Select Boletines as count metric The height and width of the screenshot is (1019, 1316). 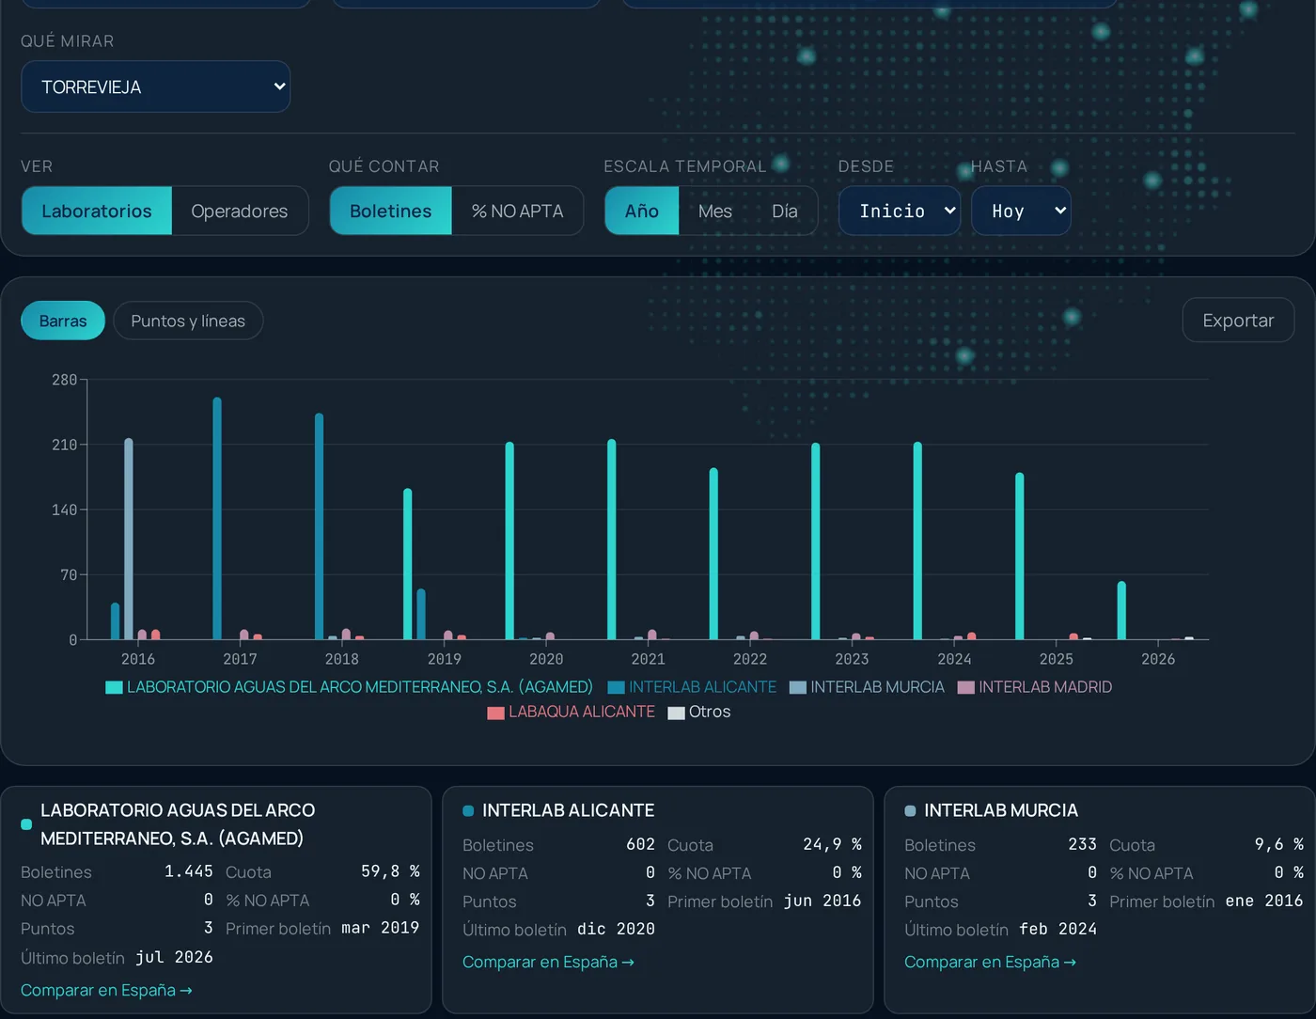[391, 211]
